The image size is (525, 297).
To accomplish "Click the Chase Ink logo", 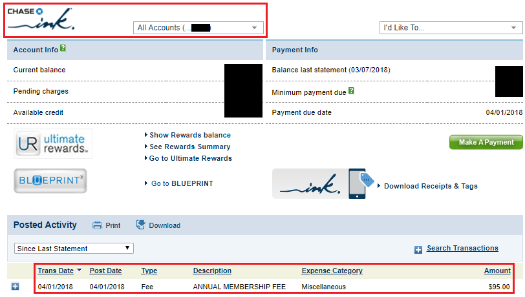I will coord(41,19).
